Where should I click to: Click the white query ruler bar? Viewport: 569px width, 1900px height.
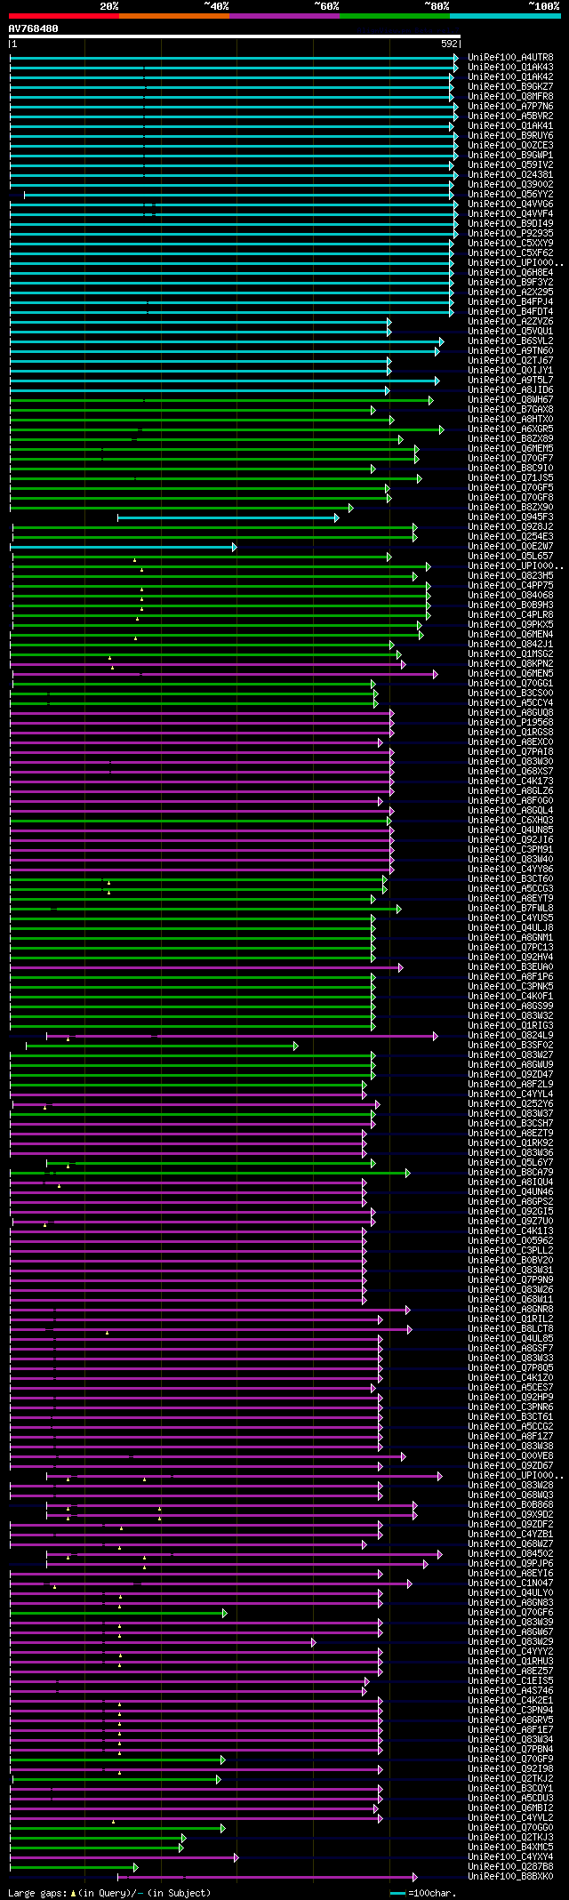click(235, 36)
